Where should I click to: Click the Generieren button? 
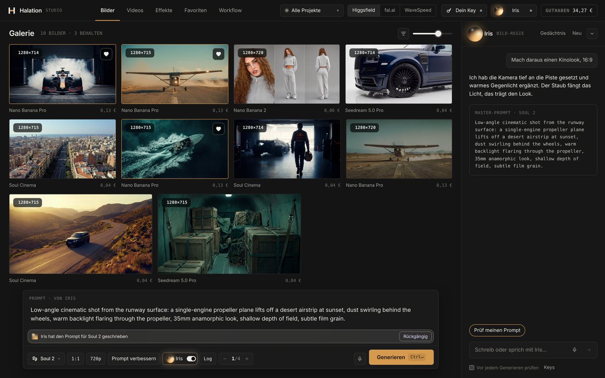[401, 357]
